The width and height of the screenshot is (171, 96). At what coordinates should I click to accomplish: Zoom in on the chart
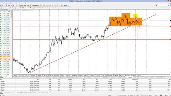(x=50, y=5)
